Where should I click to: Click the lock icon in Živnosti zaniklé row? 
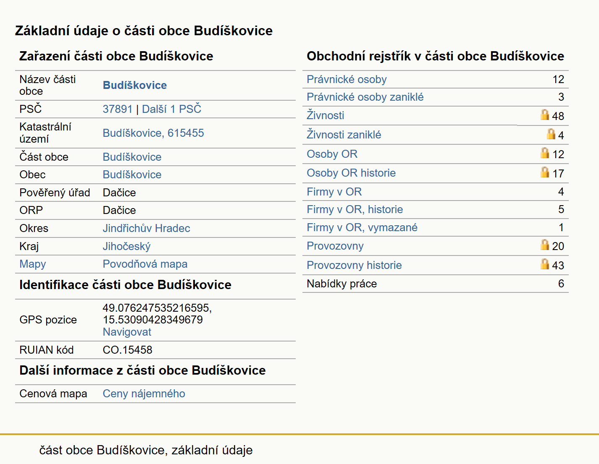(x=551, y=134)
